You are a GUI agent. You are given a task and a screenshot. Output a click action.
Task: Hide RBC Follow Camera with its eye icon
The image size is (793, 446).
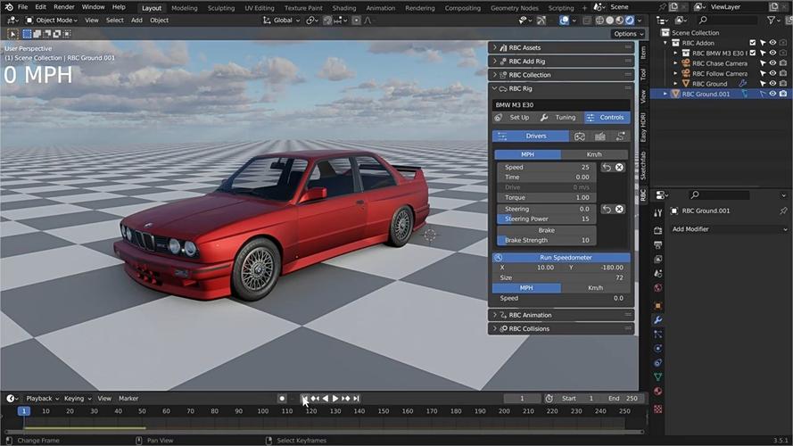(772, 73)
